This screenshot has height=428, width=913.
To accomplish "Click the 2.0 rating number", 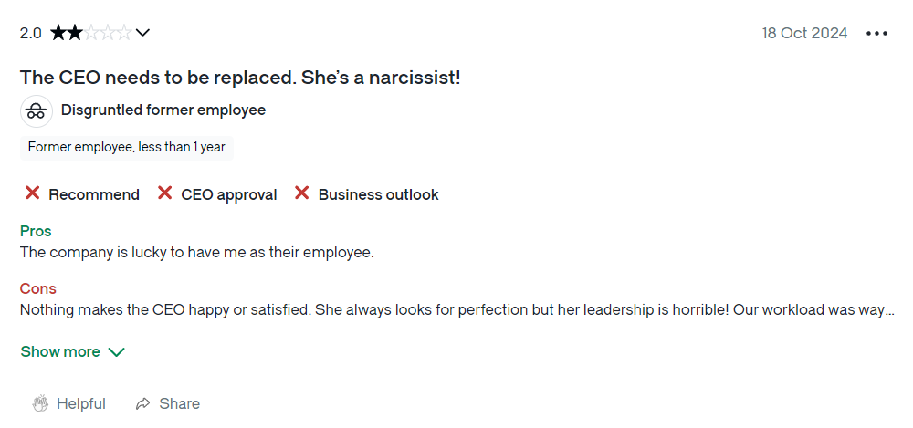I will pyautogui.click(x=31, y=33).
